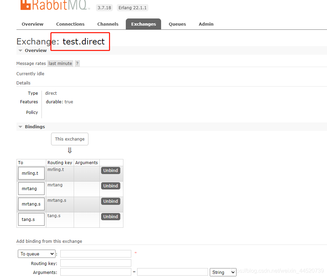
Task: Click the 'Currently idle' status text
Action: [30, 74]
